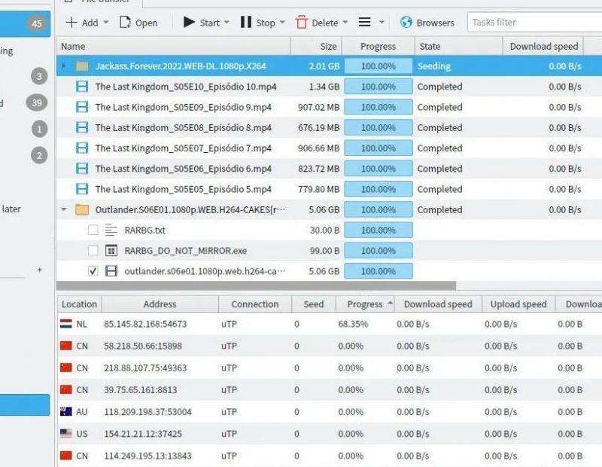Check the RARBG.txt file checkbox
This screenshot has height=467, width=602.
(x=93, y=230)
